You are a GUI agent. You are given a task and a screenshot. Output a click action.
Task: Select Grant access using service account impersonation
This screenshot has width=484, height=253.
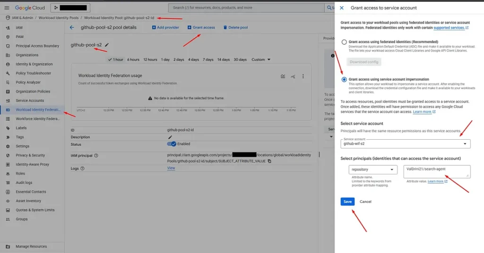pyautogui.click(x=344, y=79)
